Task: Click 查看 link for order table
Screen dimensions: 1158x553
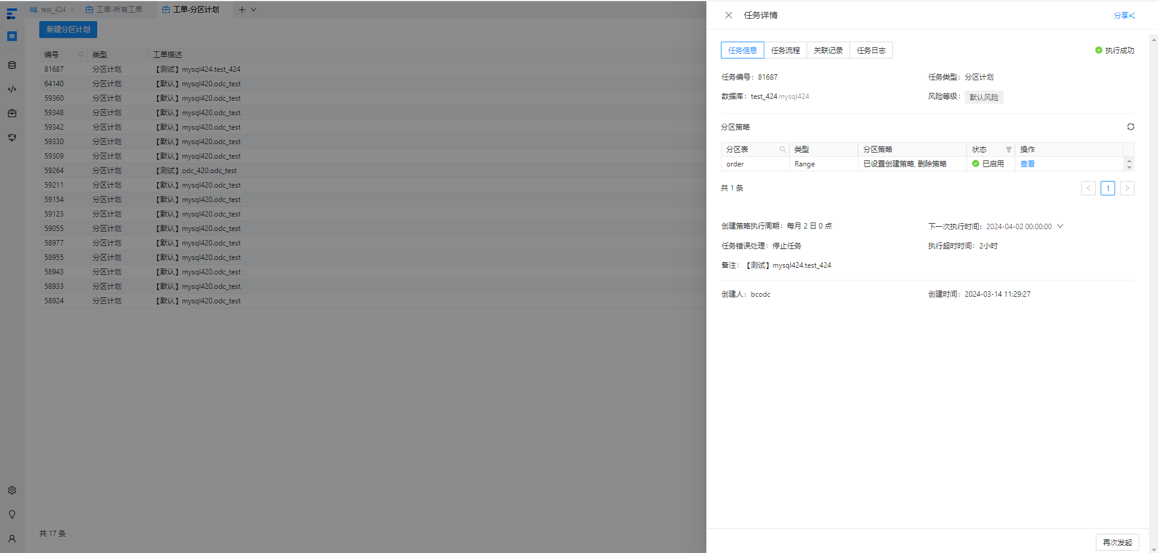Action: (x=1028, y=164)
